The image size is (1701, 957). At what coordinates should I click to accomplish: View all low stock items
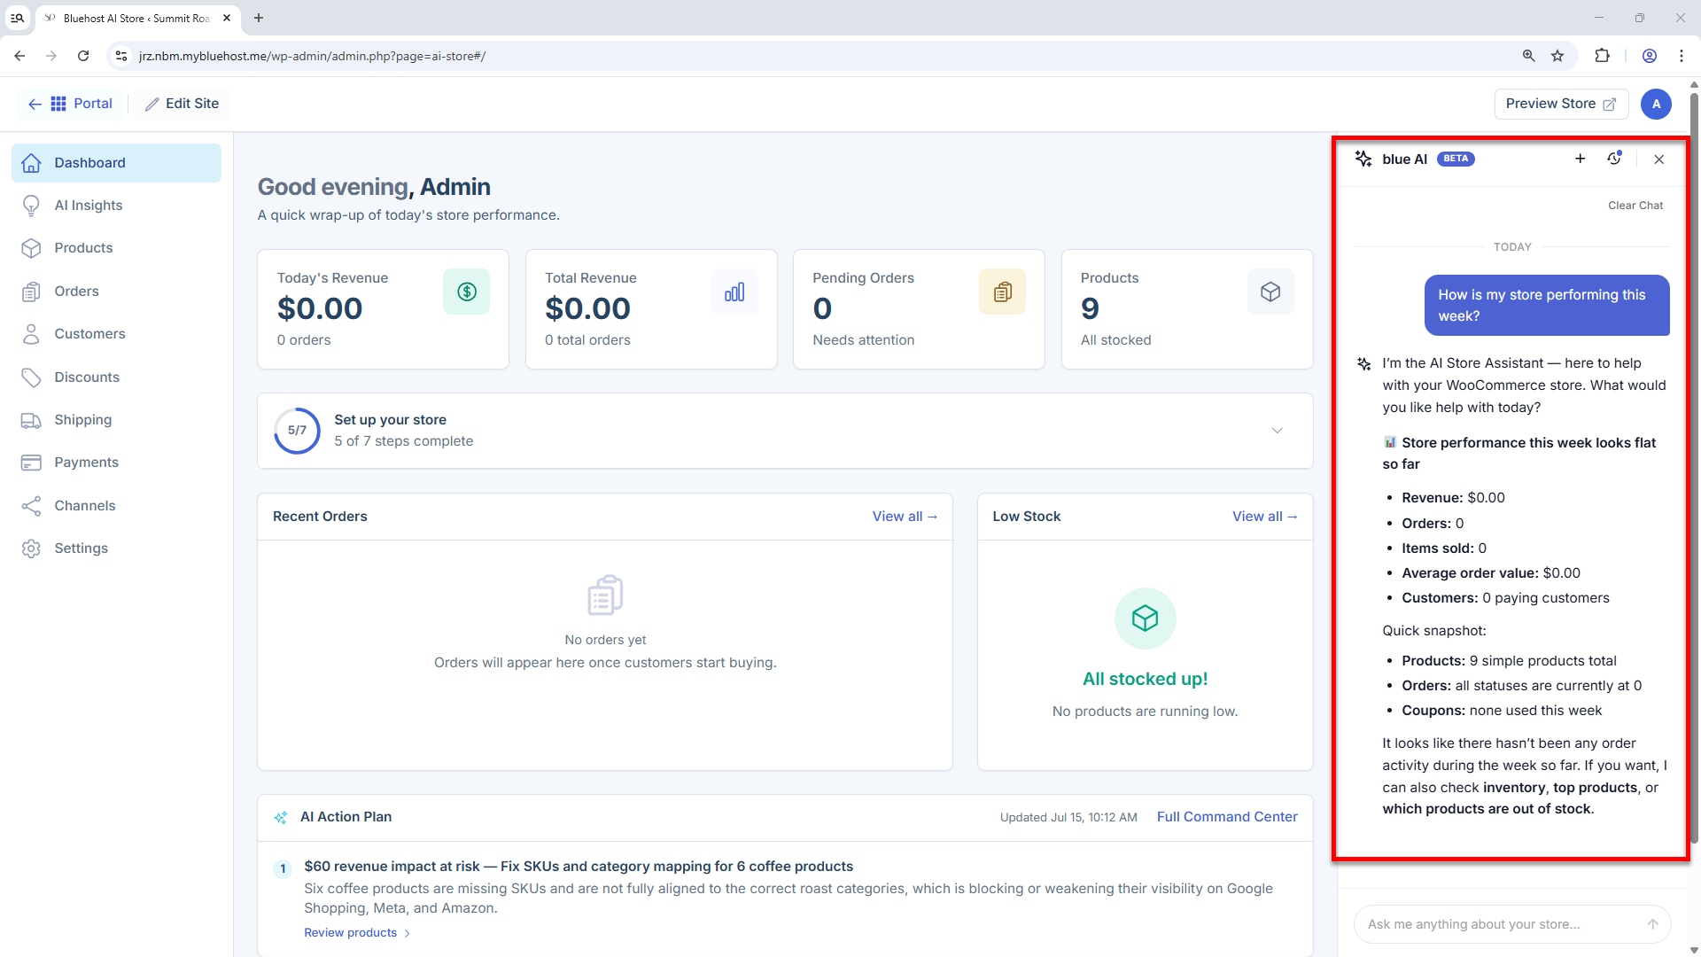[x=1264, y=517]
